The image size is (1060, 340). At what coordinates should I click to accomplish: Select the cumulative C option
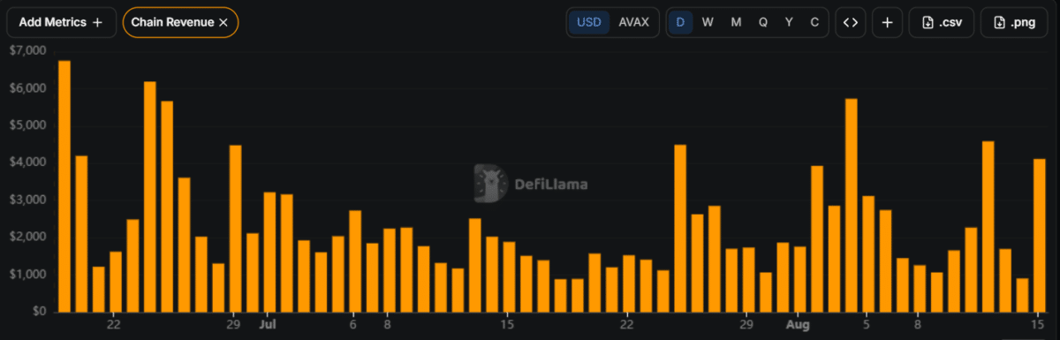point(814,22)
